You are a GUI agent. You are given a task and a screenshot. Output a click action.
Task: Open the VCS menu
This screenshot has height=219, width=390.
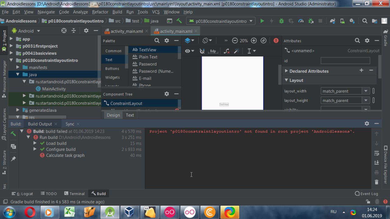pyautogui.click(x=156, y=12)
